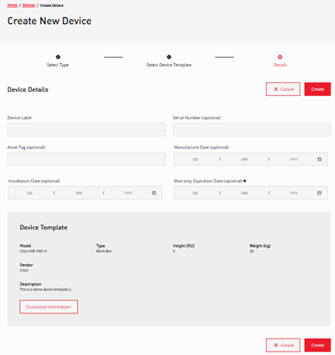Click the top Create button
This screenshot has height=355, width=335.
pos(318,89)
